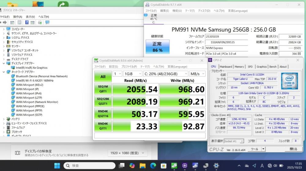Open the test count dropdown showing 1
The height and width of the screenshot is (171, 306).
(x=118, y=74)
